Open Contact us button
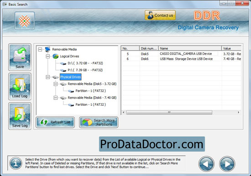 pyautogui.click(x=160, y=15)
